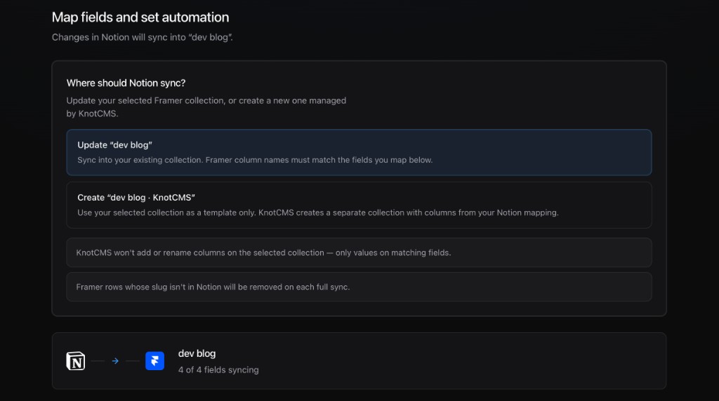
Task: Click the blue sync arrow icon
Action: point(116,361)
